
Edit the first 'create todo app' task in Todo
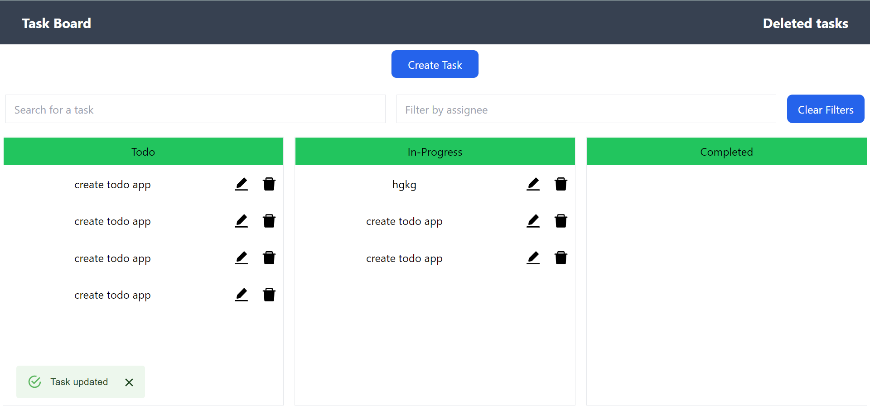(x=241, y=184)
